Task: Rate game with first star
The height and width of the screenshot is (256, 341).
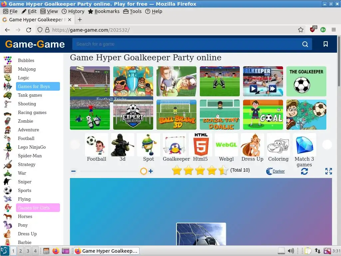Action: point(177,170)
